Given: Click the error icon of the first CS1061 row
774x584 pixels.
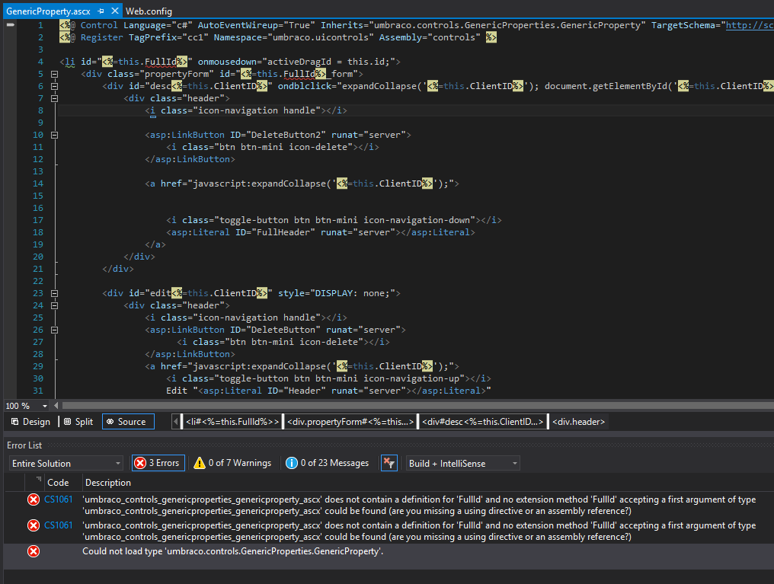Looking at the screenshot, I should click(34, 499).
